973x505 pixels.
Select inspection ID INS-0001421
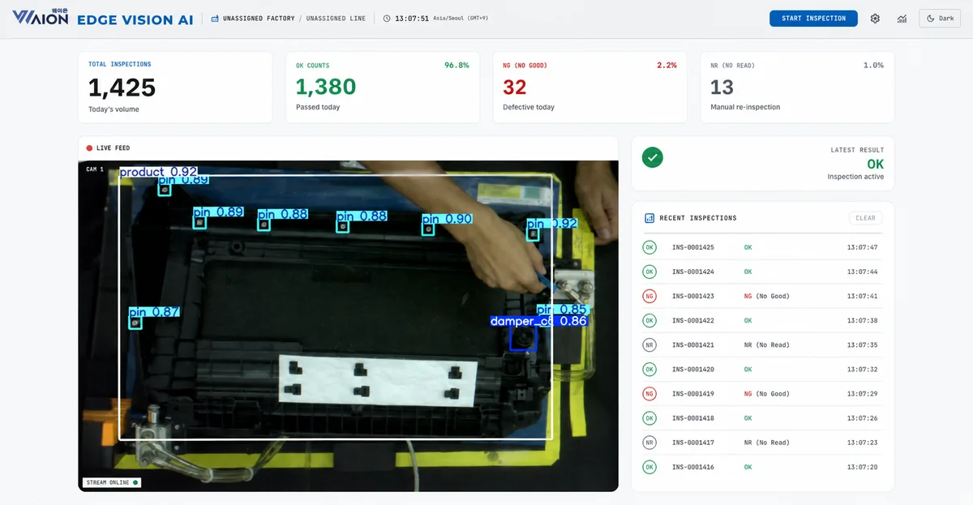coord(693,345)
